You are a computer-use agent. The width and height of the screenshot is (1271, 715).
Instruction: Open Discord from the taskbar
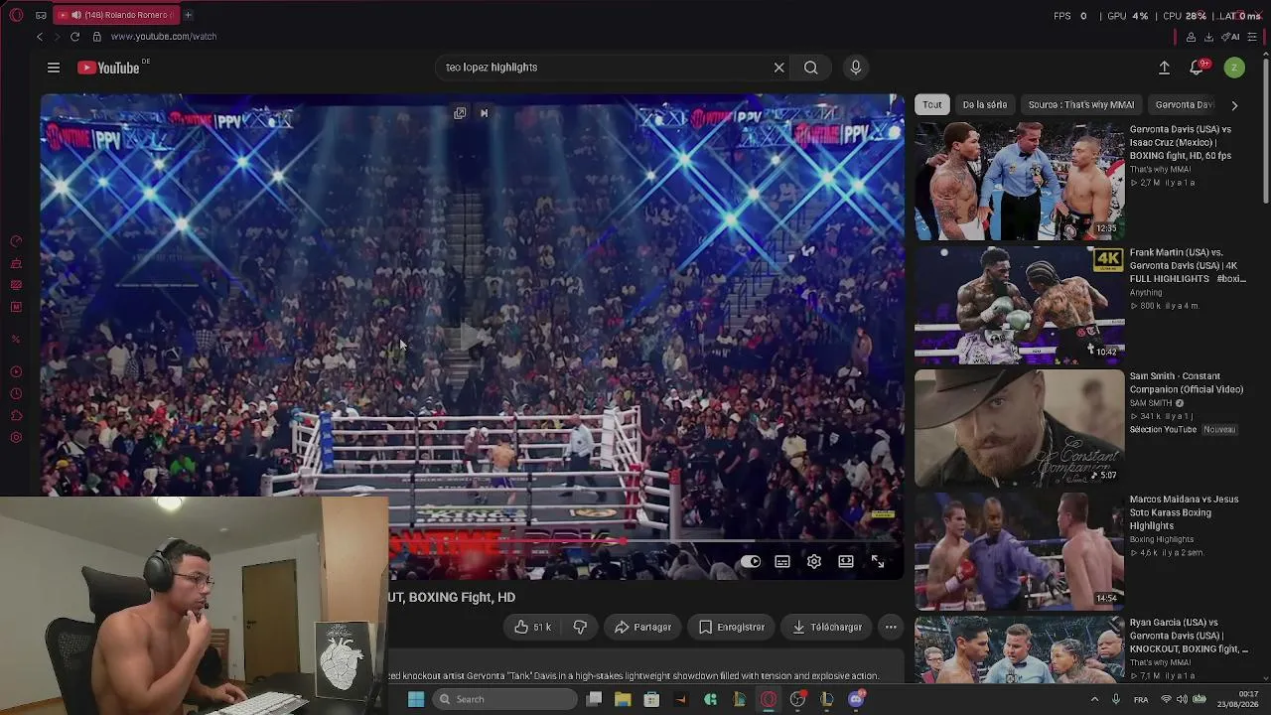coord(856,699)
